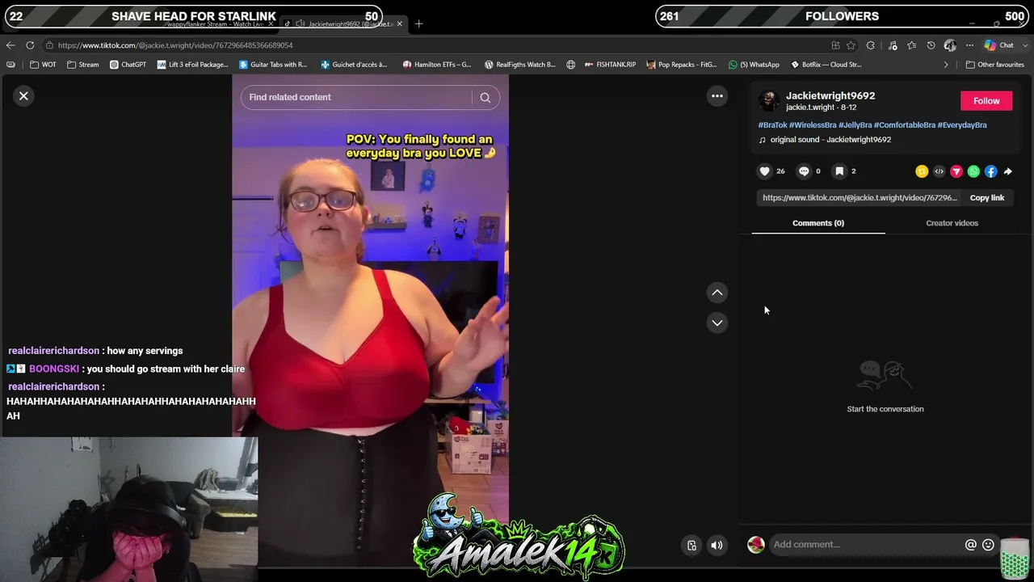Open the #BraTok hashtag
The width and height of the screenshot is (1034, 582).
click(x=772, y=125)
